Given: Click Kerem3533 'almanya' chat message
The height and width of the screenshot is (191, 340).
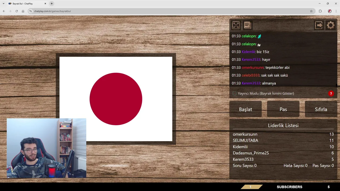Looking at the screenshot, I should (x=269, y=83).
